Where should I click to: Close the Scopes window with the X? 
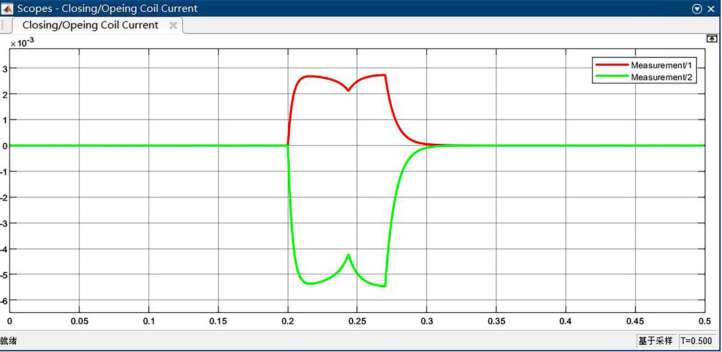711,9
